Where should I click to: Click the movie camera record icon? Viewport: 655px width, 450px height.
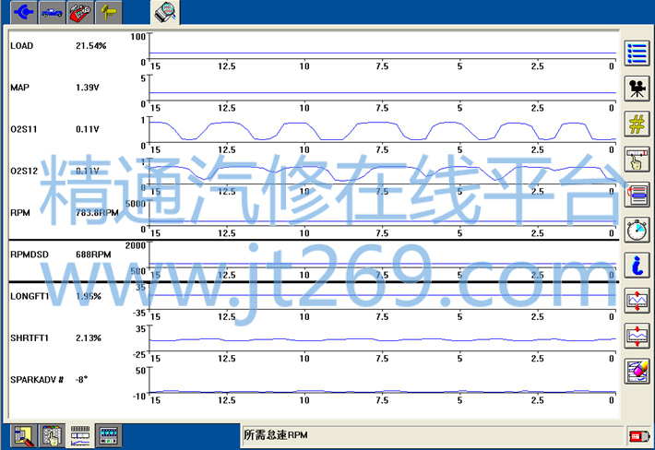(x=637, y=89)
